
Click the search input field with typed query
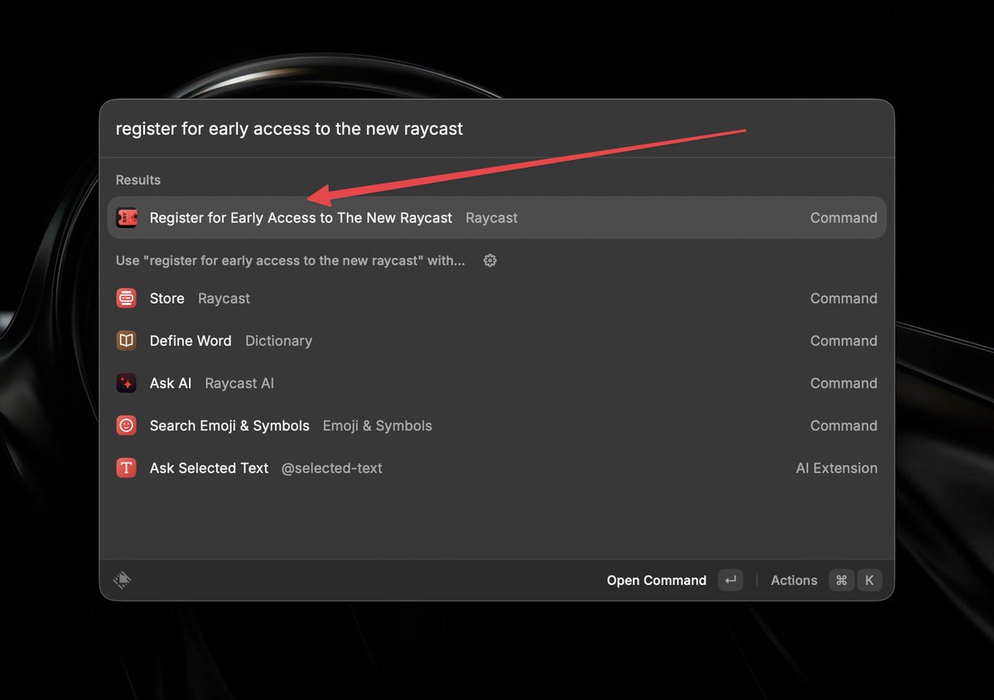497,129
